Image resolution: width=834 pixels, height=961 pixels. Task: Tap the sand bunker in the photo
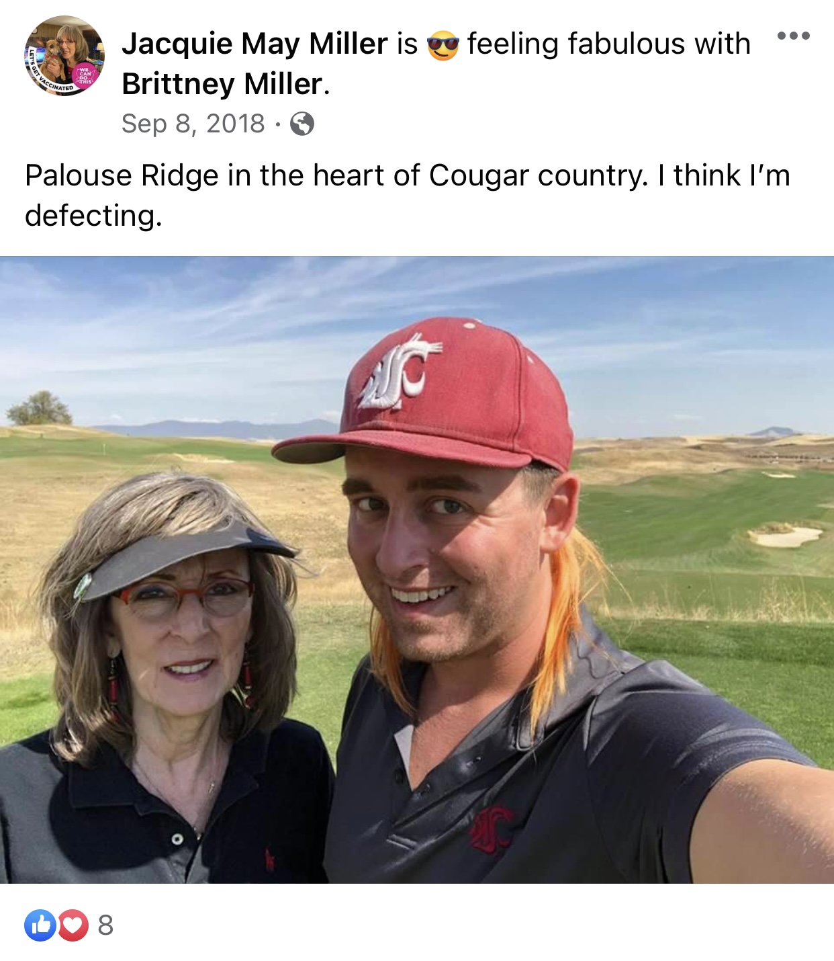coord(784,536)
